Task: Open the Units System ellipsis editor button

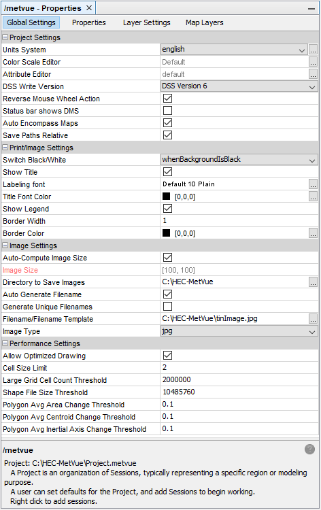Action: click(313, 50)
